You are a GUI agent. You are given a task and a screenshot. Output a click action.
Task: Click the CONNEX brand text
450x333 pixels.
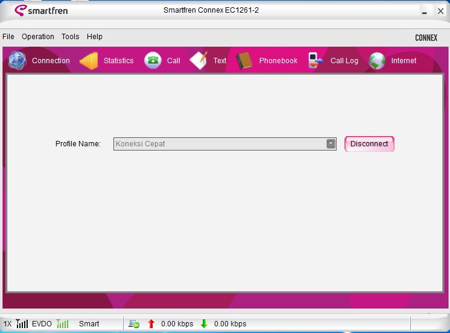pyautogui.click(x=426, y=38)
